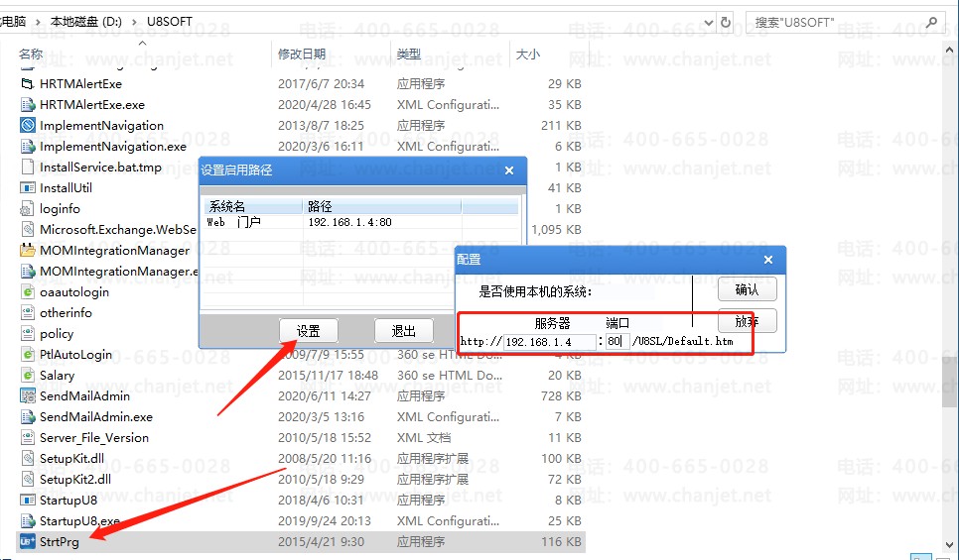Screen dimensions: 959x560
Task: Click the search magnifier icon
Action: 931,22
